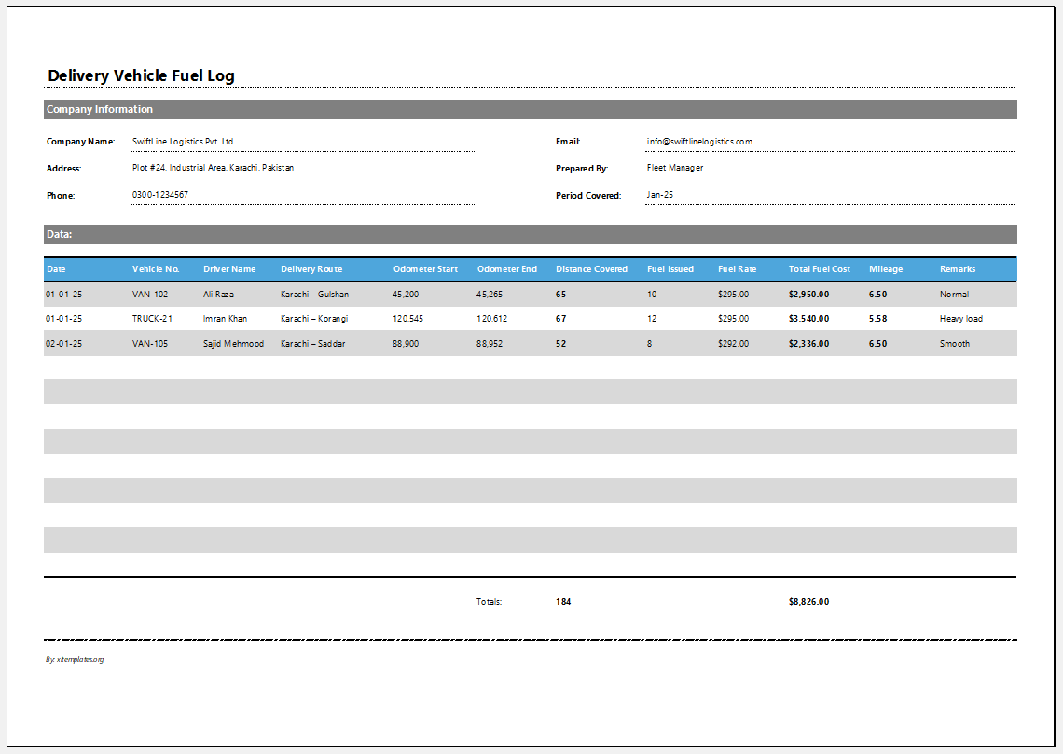Select the Delivery Route column header
Viewport: 1063px width, 754px height.
coord(311,269)
